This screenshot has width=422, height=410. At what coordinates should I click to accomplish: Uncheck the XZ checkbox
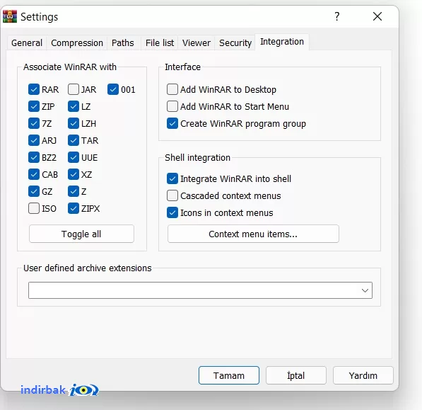coord(74,174)
